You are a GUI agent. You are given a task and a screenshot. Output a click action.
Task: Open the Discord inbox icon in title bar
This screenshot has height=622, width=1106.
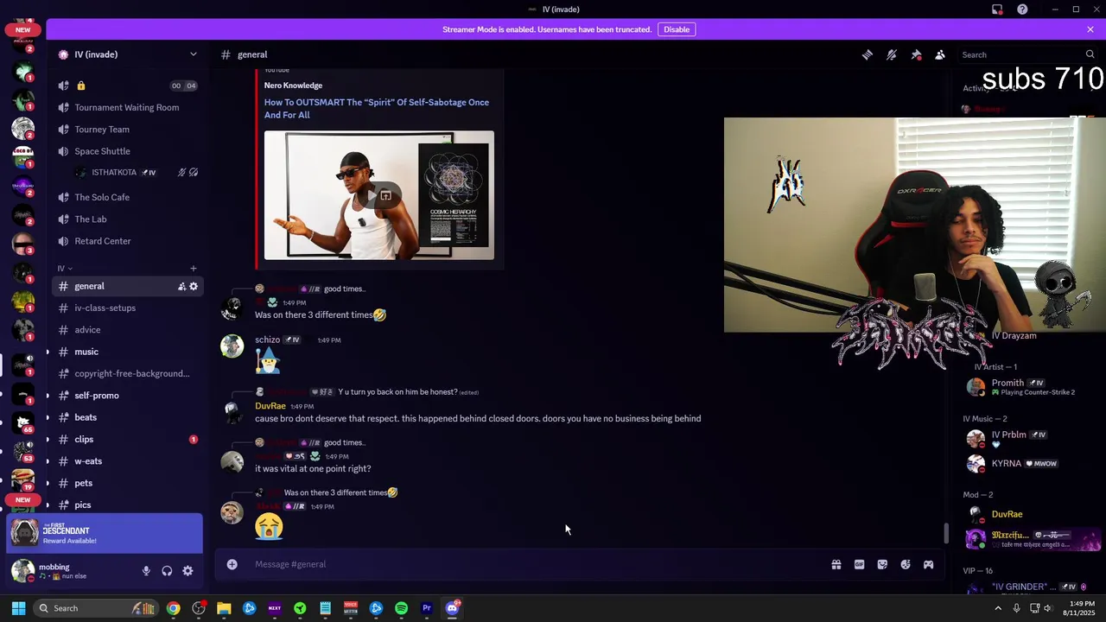pyautogui.click(x=997, y=10)
